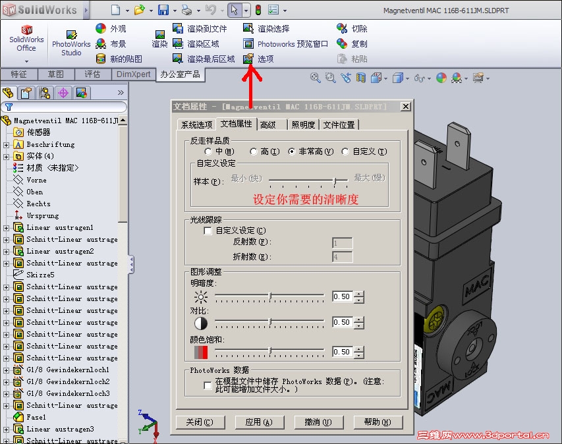
Task: Open the 系统选项 system options tab
Action: click(197, 125)
